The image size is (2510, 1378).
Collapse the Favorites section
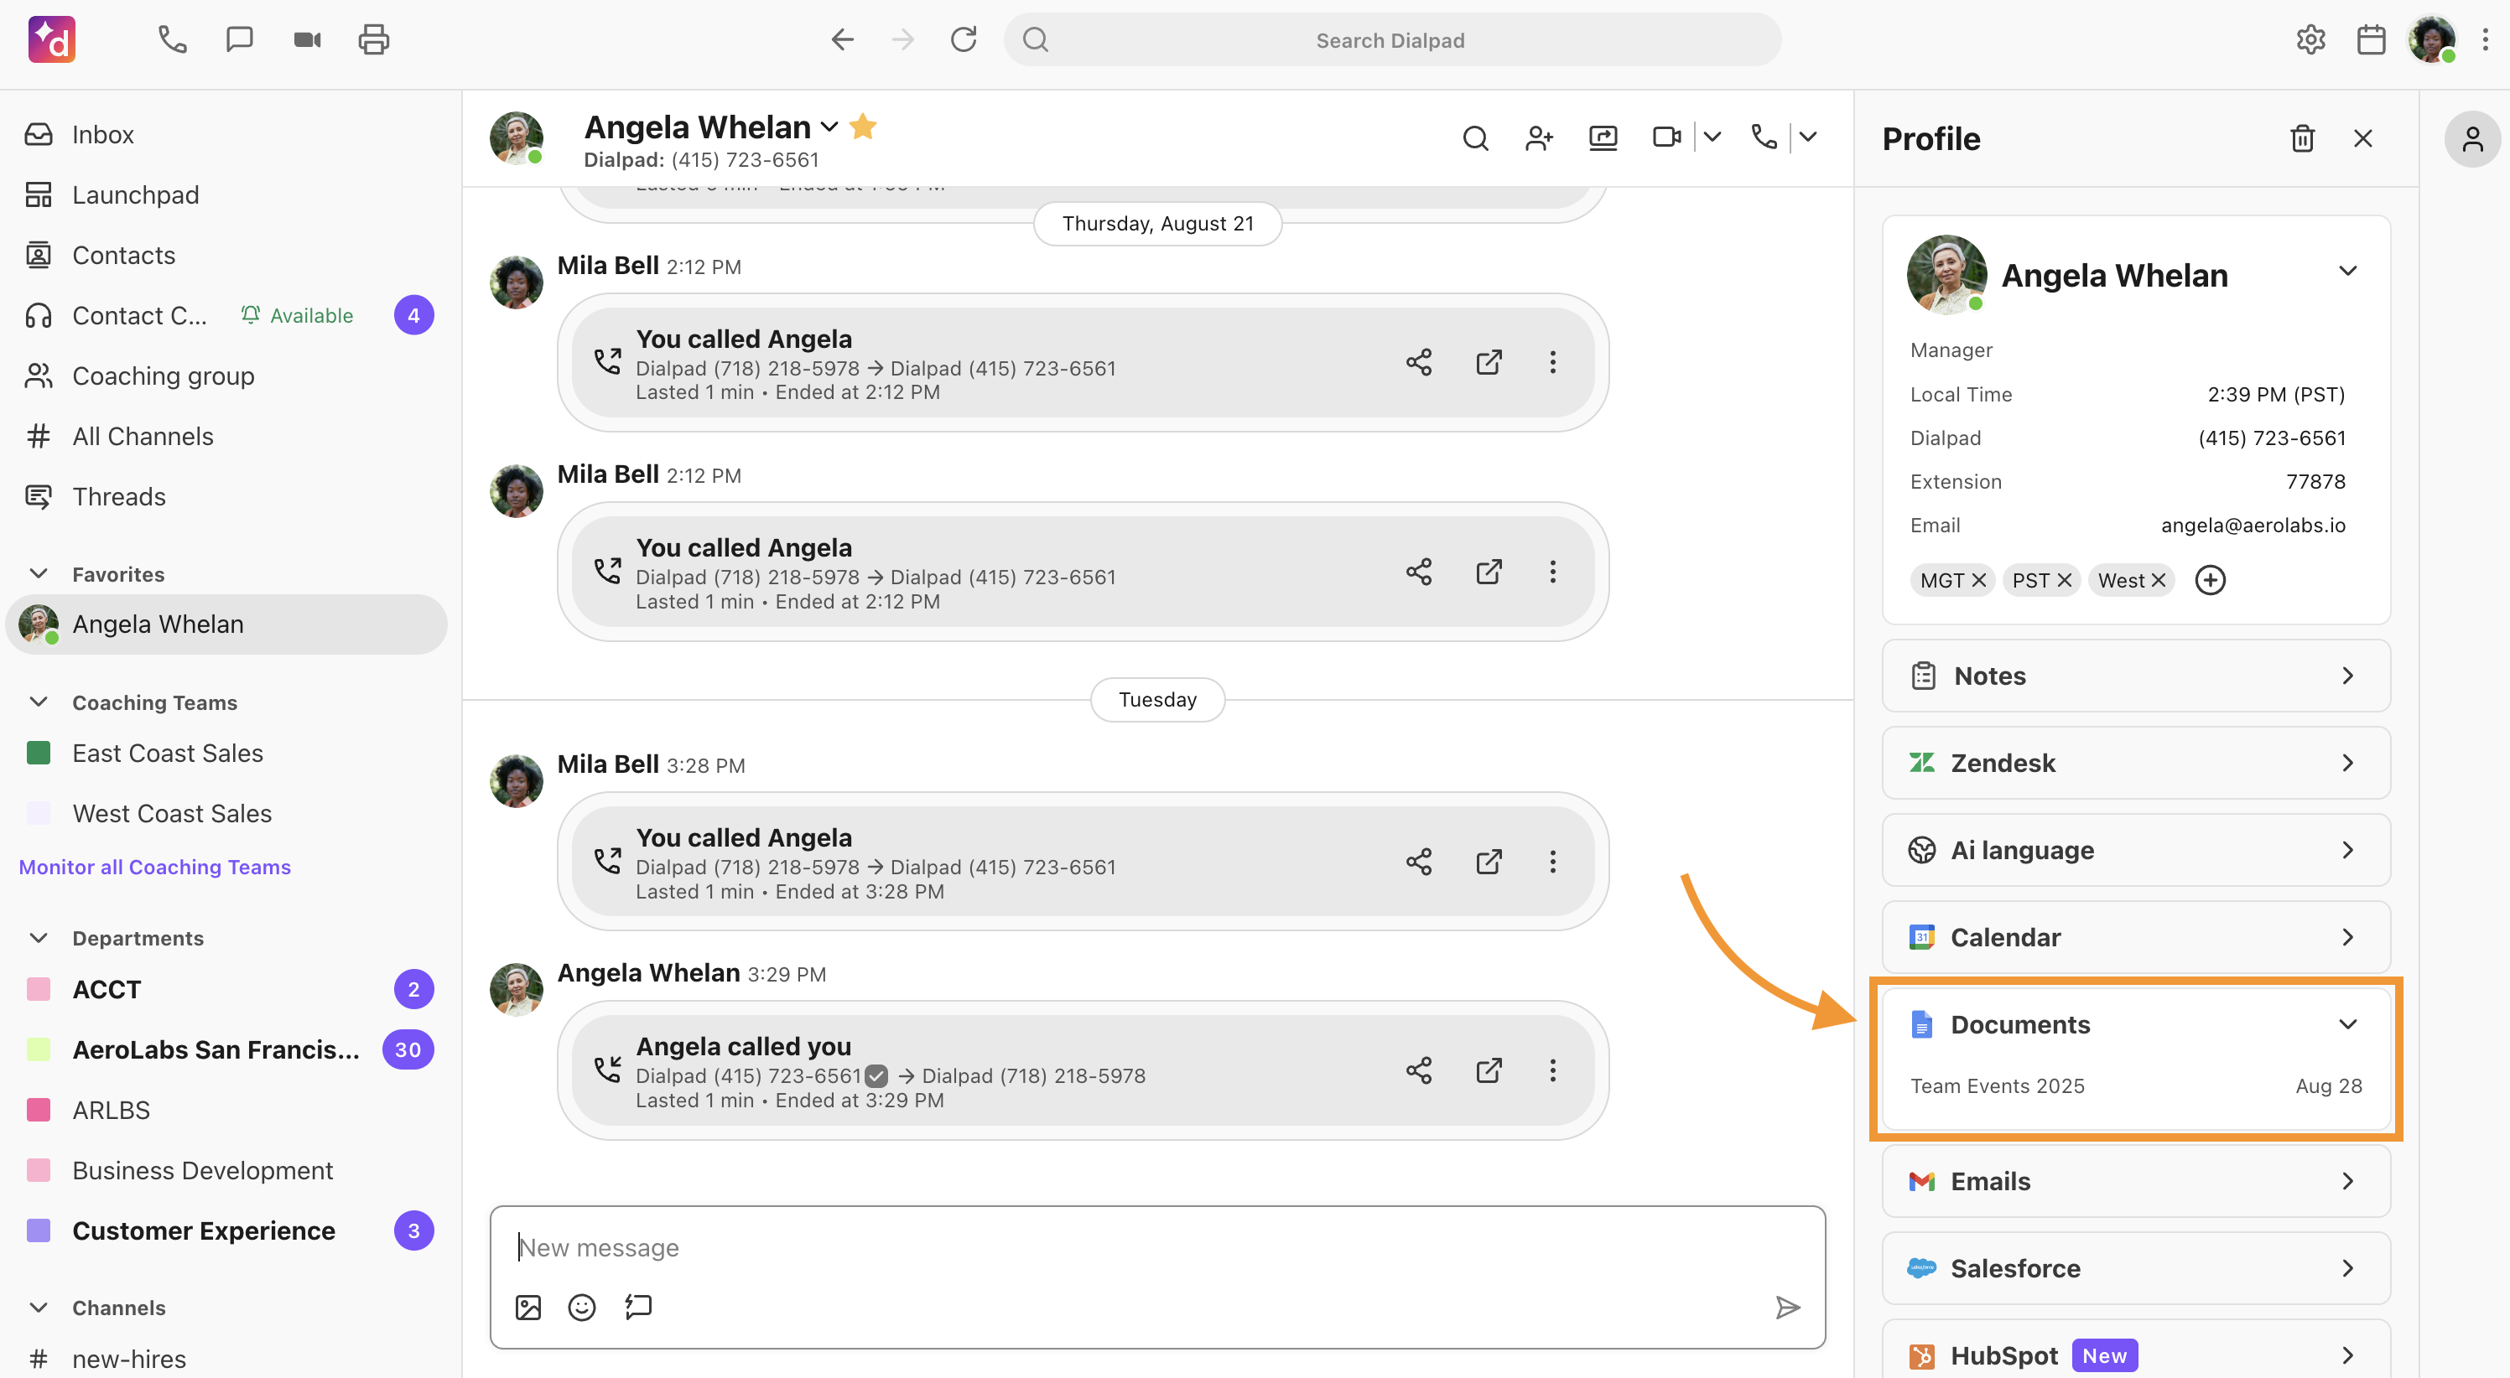click(39, 573)
